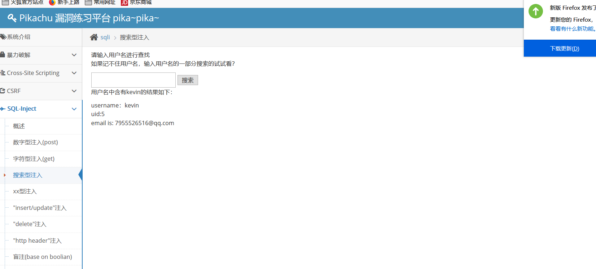
Task: Click the 请输入用户名进行查找 prompt text
Action: [120, 55]
